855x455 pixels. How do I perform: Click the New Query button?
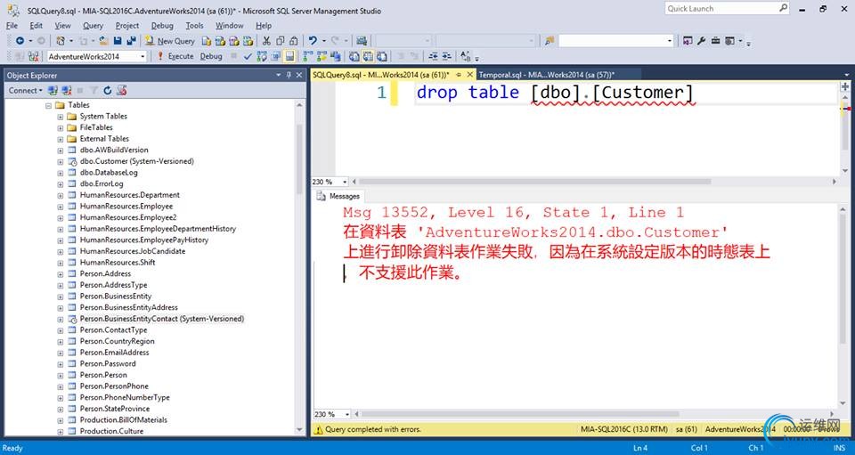point(170,41)
